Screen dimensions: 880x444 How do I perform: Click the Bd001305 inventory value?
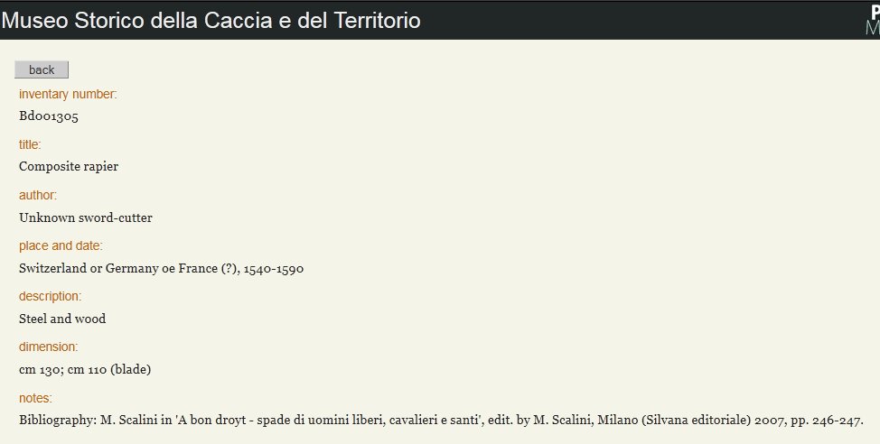tap(49, 116)
